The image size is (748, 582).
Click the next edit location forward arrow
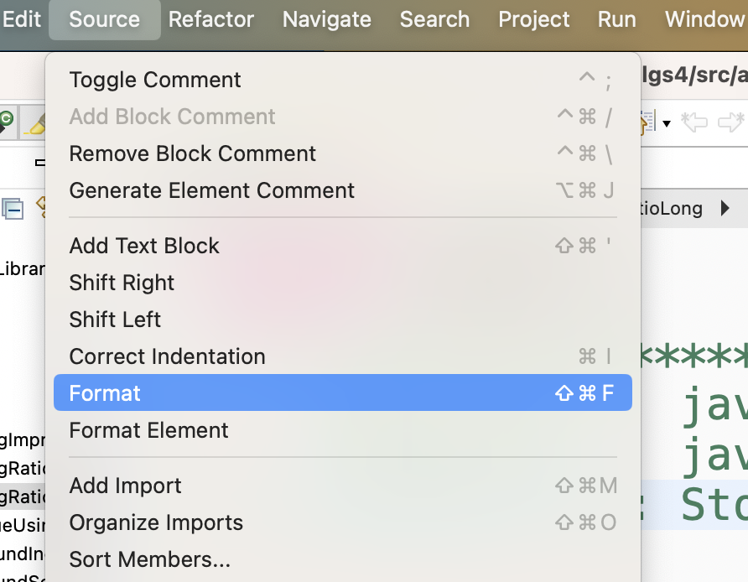click(731, 122)
